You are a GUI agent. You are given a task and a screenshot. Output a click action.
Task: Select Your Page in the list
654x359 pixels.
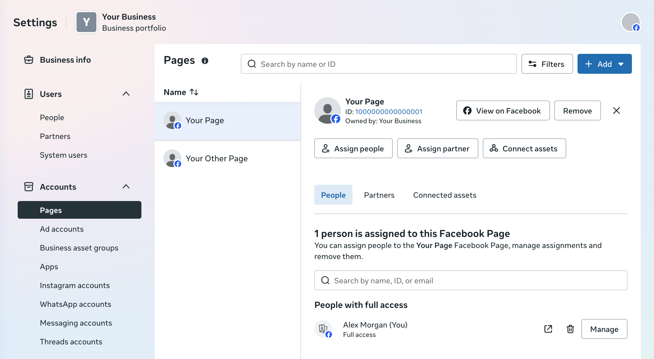[x=228, y=121]
